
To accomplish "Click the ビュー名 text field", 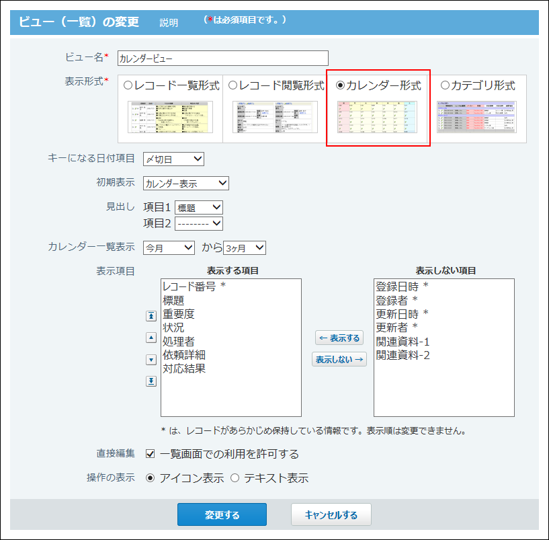I will [222, 59].
